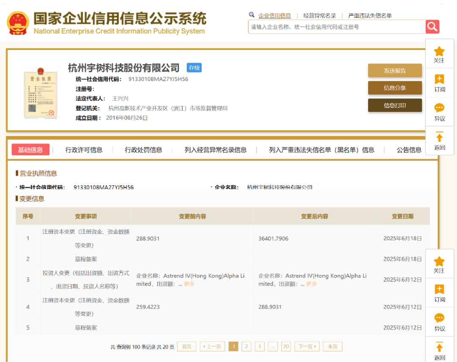Select page 1 in the pagination
The image size is (457, 362).
click(234, 347)
